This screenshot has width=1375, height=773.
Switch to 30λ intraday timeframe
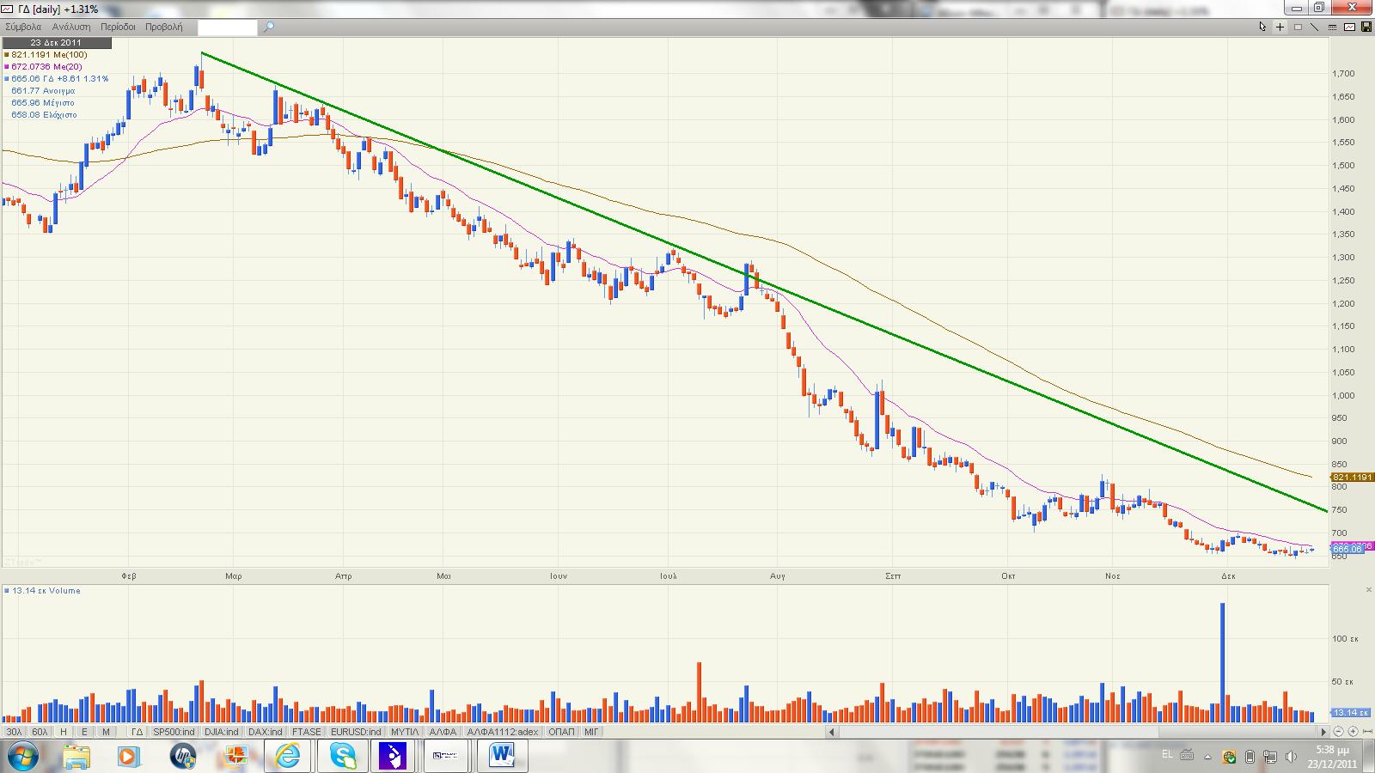(15, 732)
